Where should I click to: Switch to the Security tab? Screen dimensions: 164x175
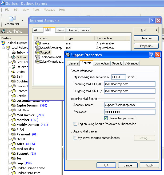[117, 63]
